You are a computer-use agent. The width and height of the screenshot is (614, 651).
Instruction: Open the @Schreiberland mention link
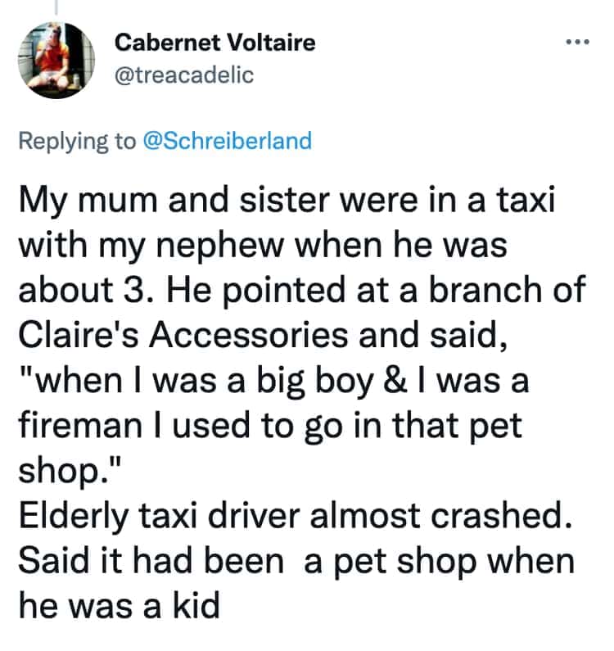(x=228, y=140)
